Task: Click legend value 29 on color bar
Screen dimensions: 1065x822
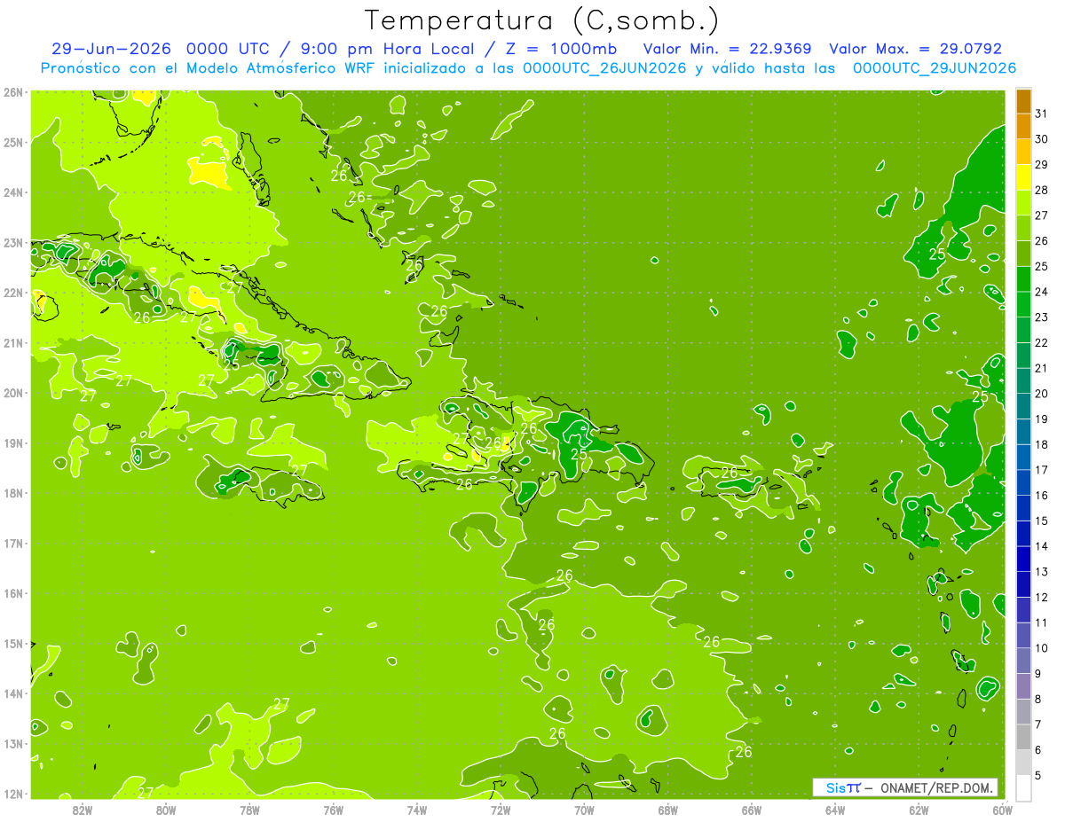Action: tap(1042, 164)
